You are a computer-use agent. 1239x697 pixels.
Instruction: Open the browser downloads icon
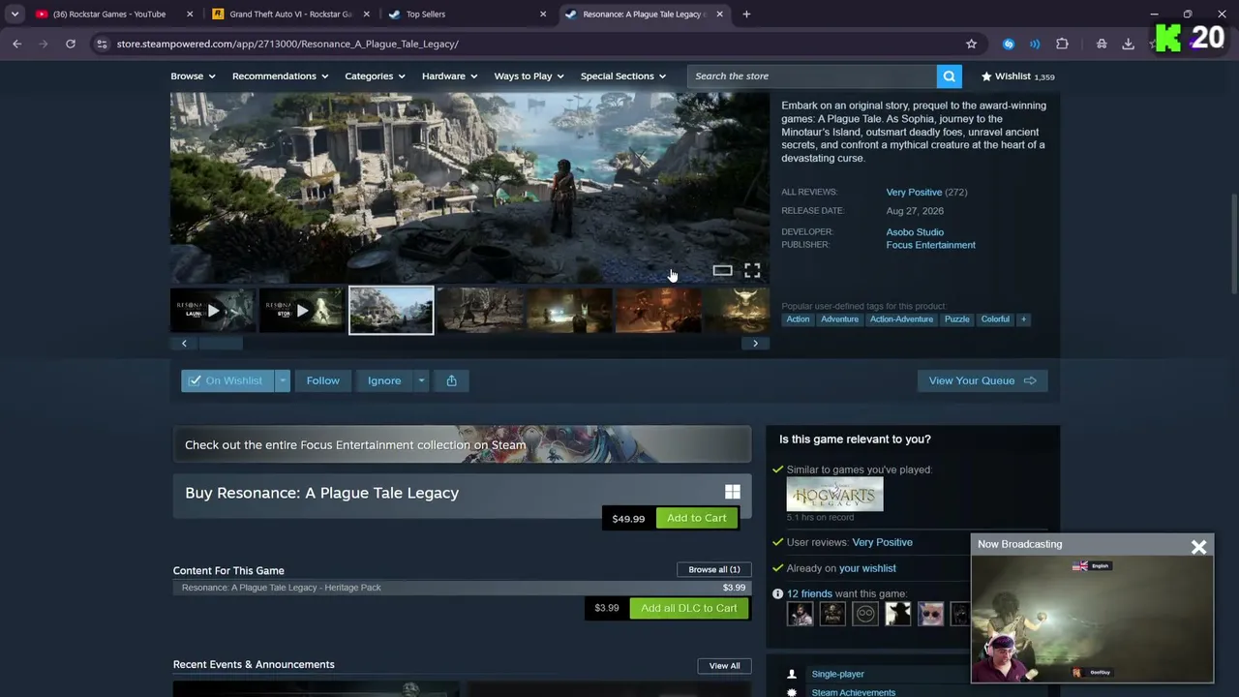pyautogui.click(x=1128, y=44)
